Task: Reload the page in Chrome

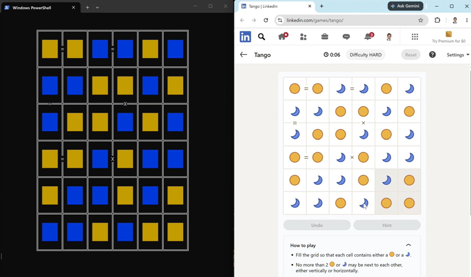Action: (266, 20)
